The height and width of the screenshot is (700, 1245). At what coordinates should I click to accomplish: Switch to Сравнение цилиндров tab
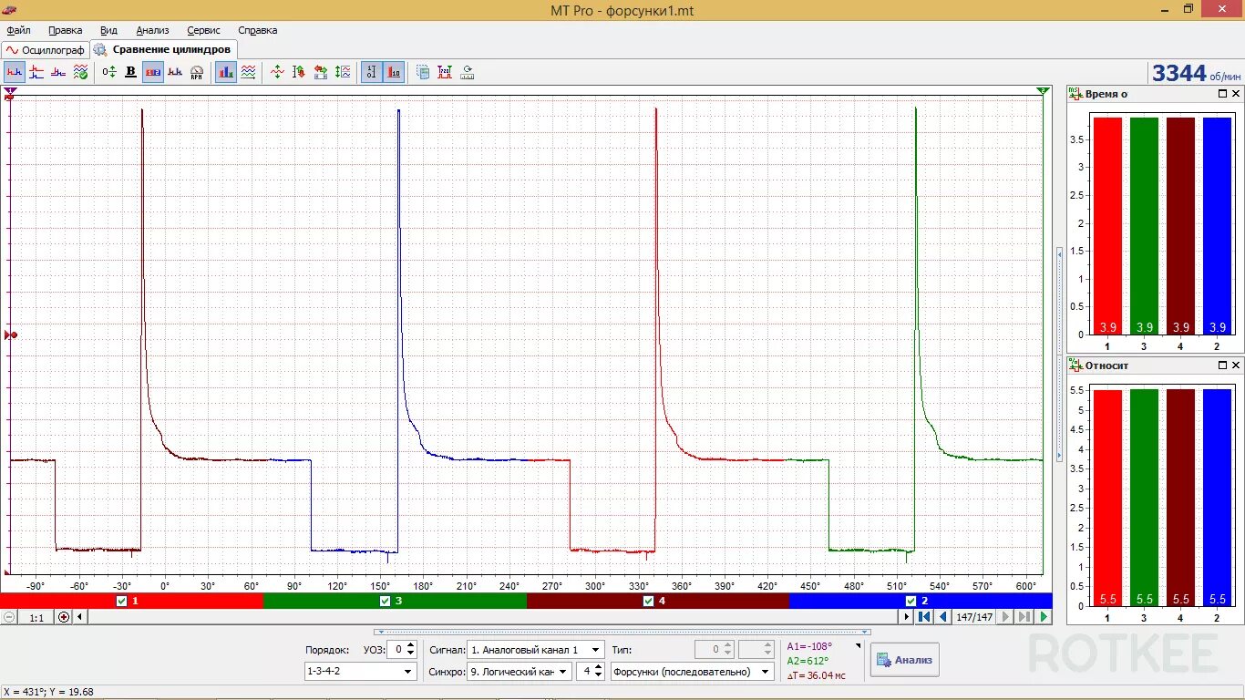(163, 49)
